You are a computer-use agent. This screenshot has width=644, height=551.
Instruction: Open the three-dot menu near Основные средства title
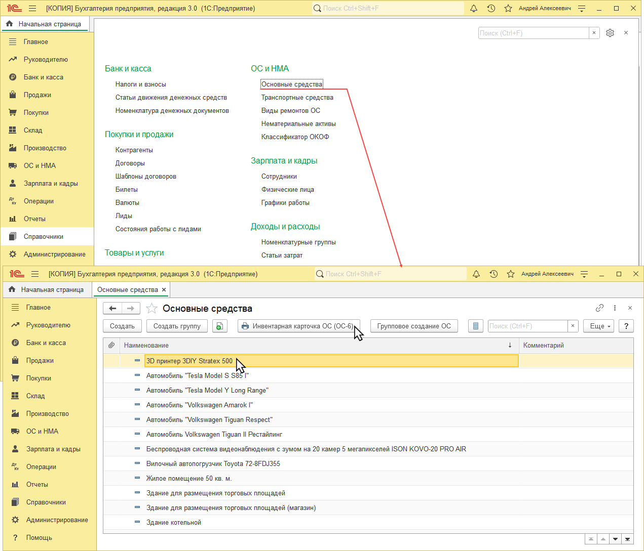(x=615, y=308)
